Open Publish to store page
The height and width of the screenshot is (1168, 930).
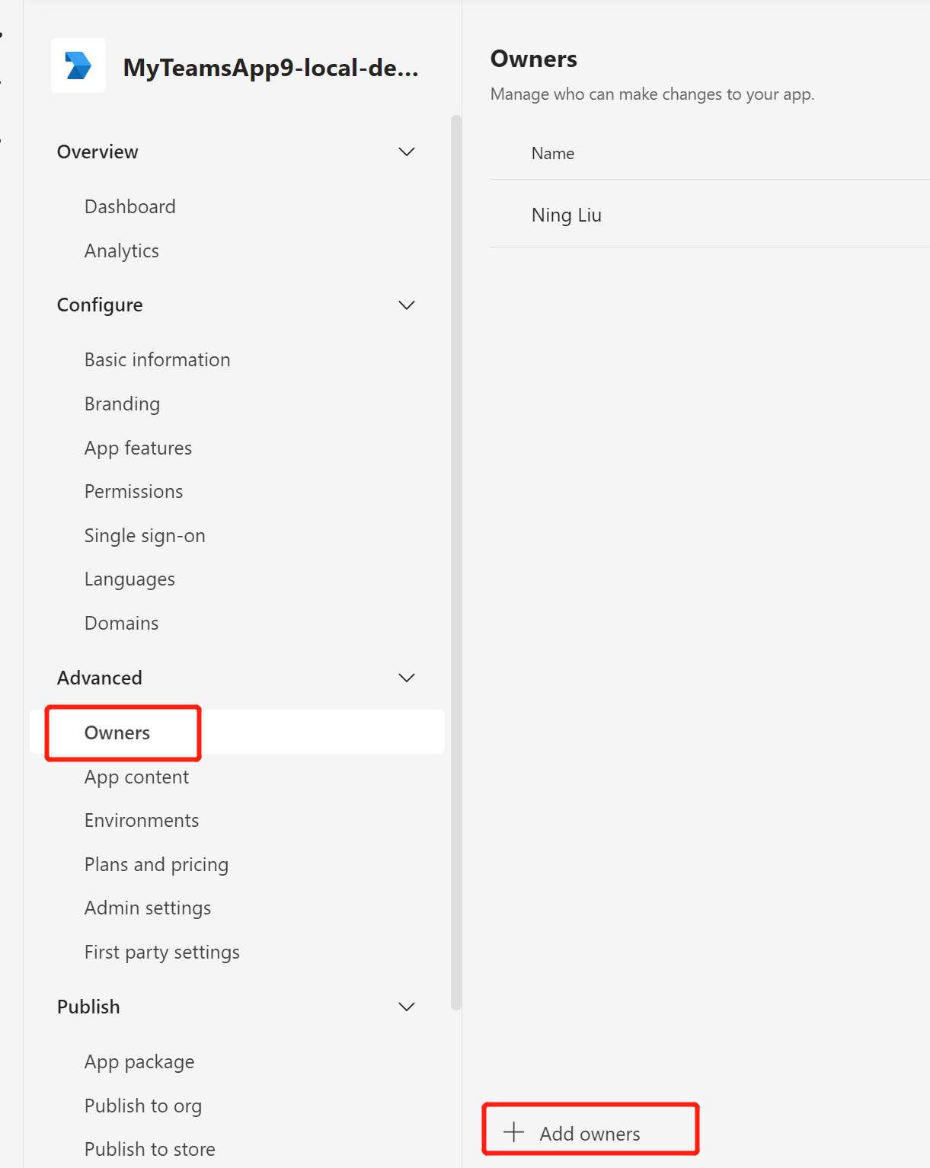149,1148
